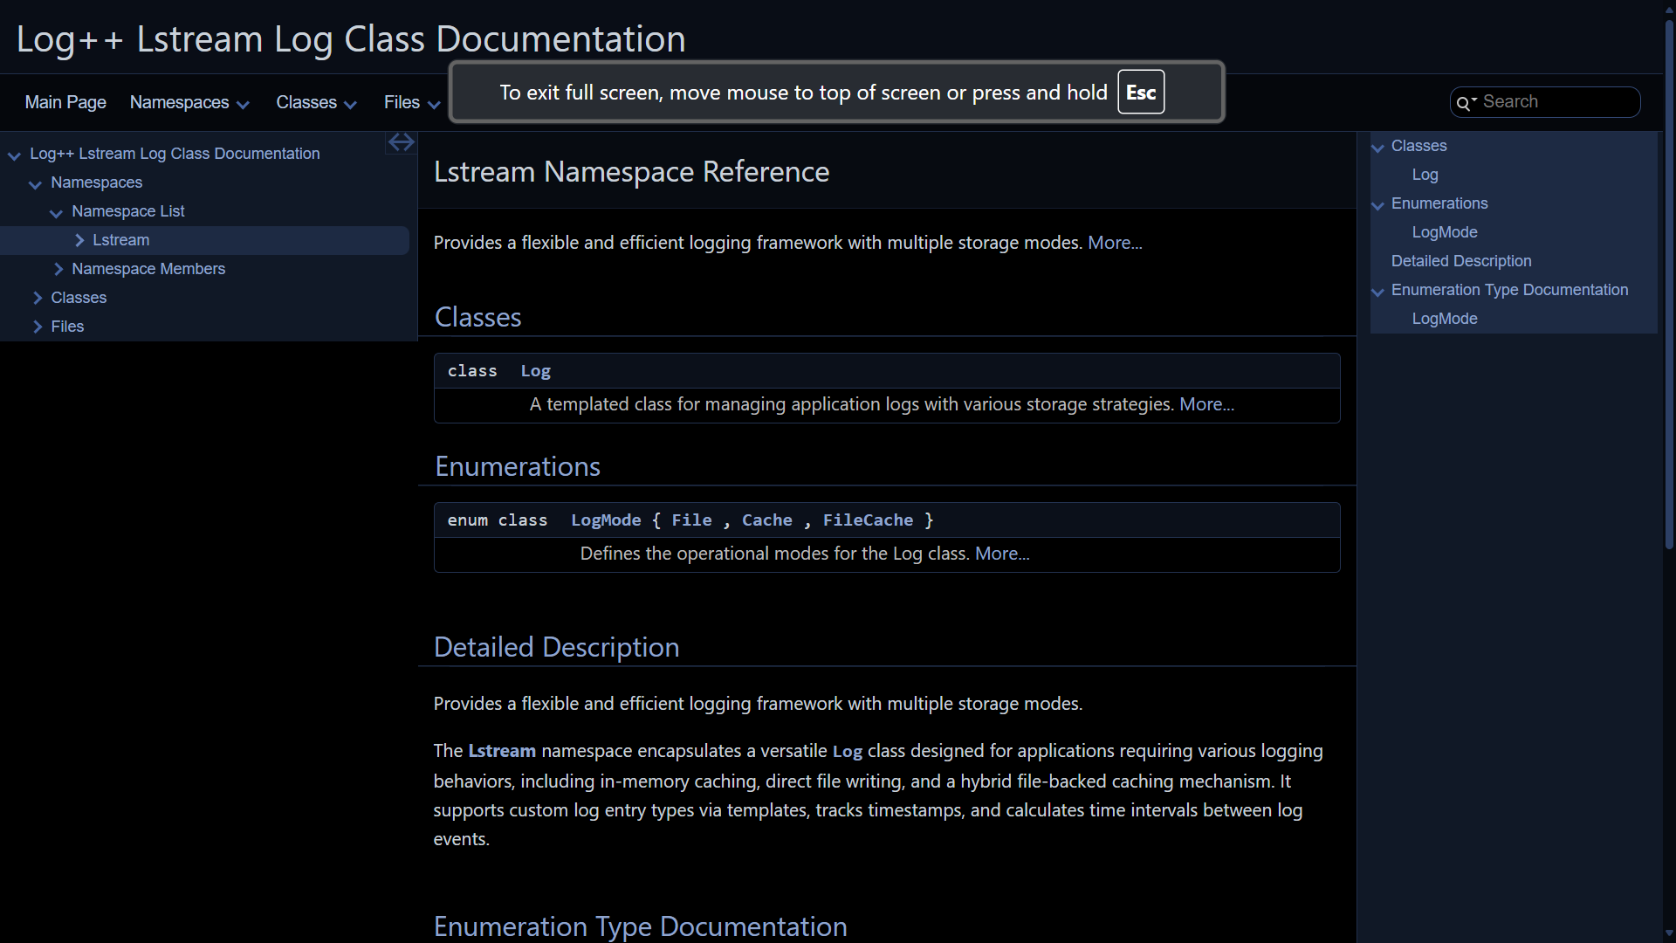Click the sync/resize arrows icon in nav panel
1676x943 pixels.
coord(401,142)
